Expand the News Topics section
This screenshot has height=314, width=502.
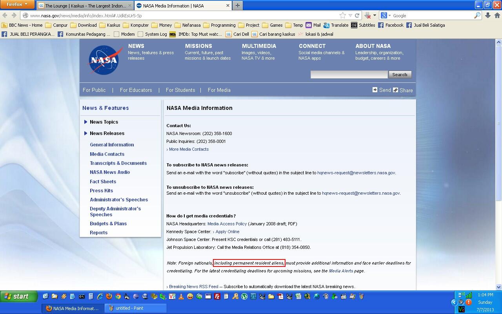click(101, 122)
